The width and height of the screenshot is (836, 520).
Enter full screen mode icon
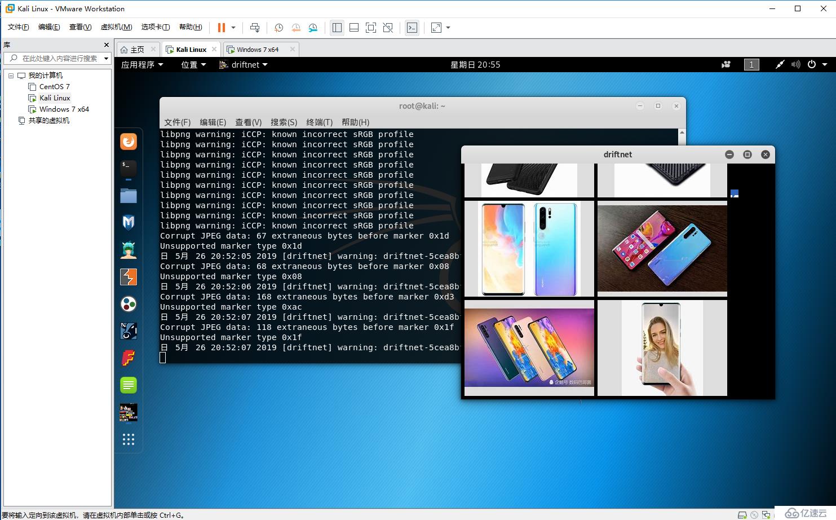tap(371, 28)
